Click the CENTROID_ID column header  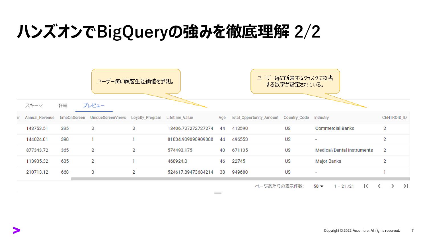394,118
